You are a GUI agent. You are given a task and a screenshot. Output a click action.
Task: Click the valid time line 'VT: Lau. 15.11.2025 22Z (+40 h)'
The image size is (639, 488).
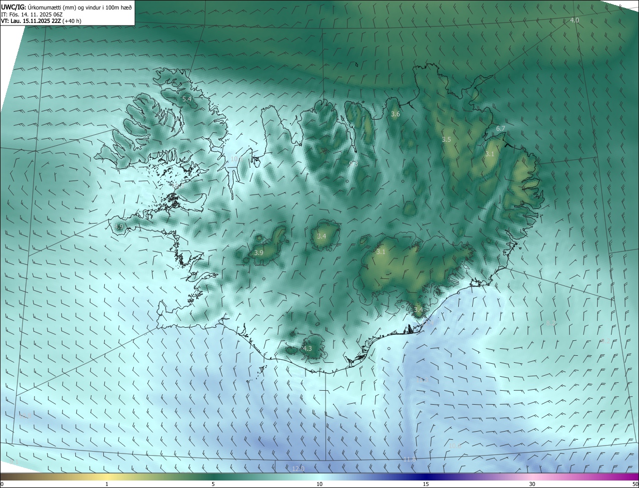click(41, 21)
